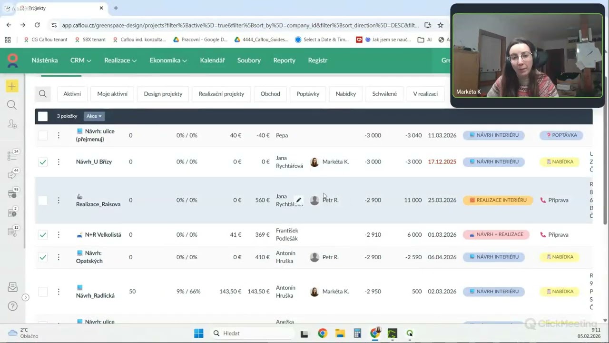Toggle the select-all checkbox in the table header
Viewport: 609px width, 343px height.
[x=43, y=116]
